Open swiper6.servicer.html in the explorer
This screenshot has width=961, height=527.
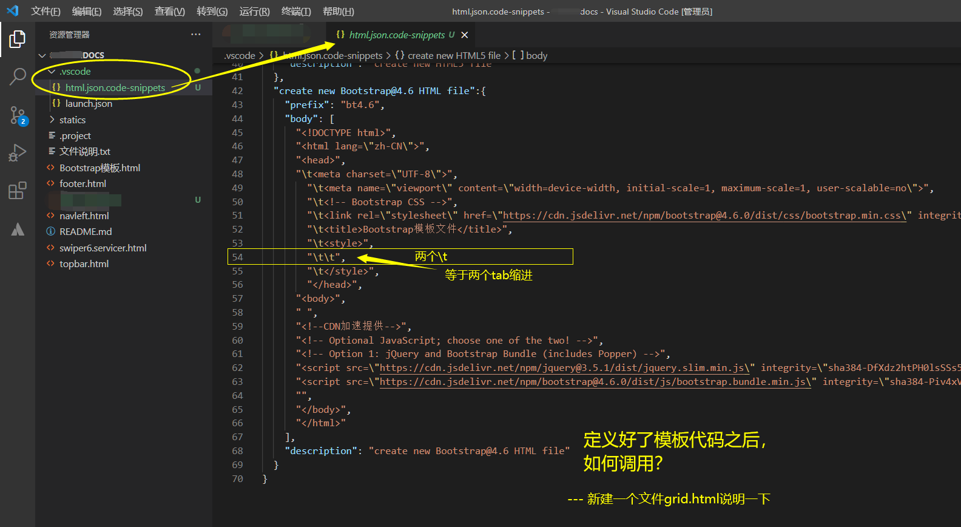pos(103,248)
